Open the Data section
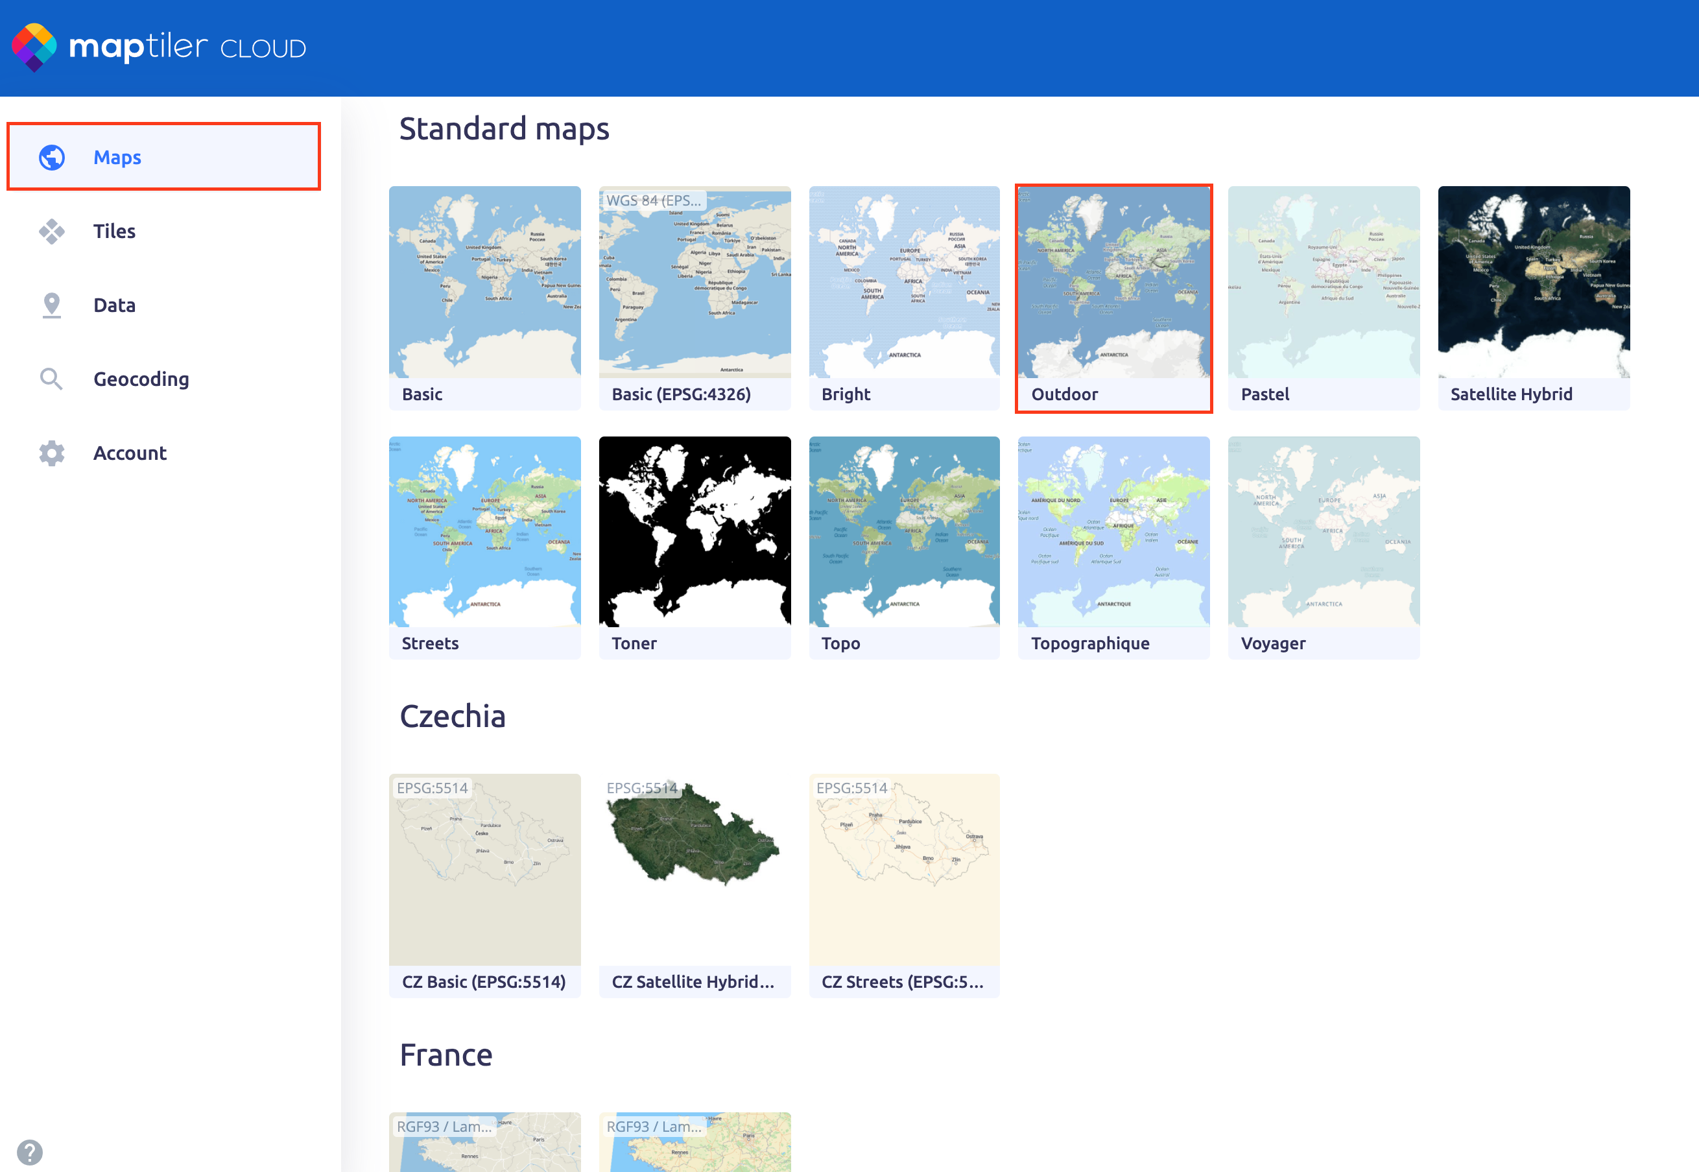 point(115,305)
